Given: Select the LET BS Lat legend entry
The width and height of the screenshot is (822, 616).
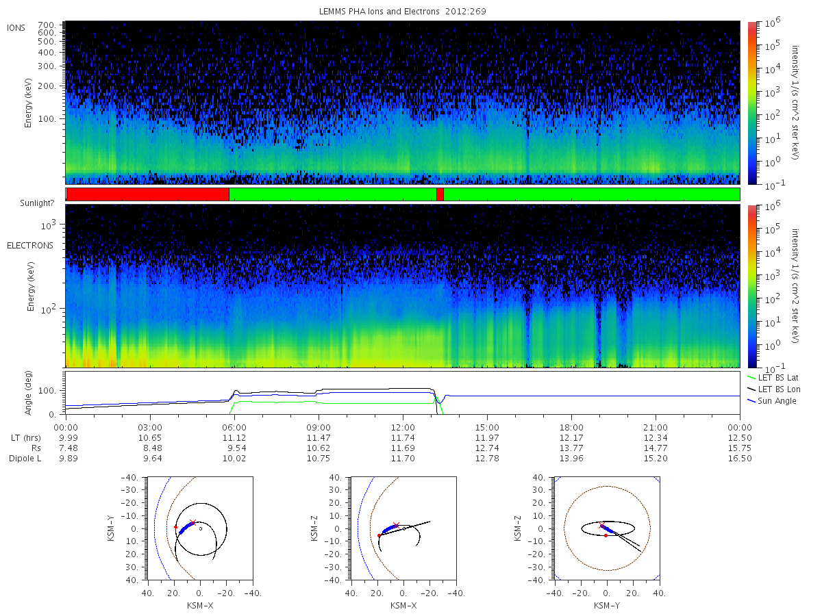Looking at the screenshot, I should (x=773, y=377).
